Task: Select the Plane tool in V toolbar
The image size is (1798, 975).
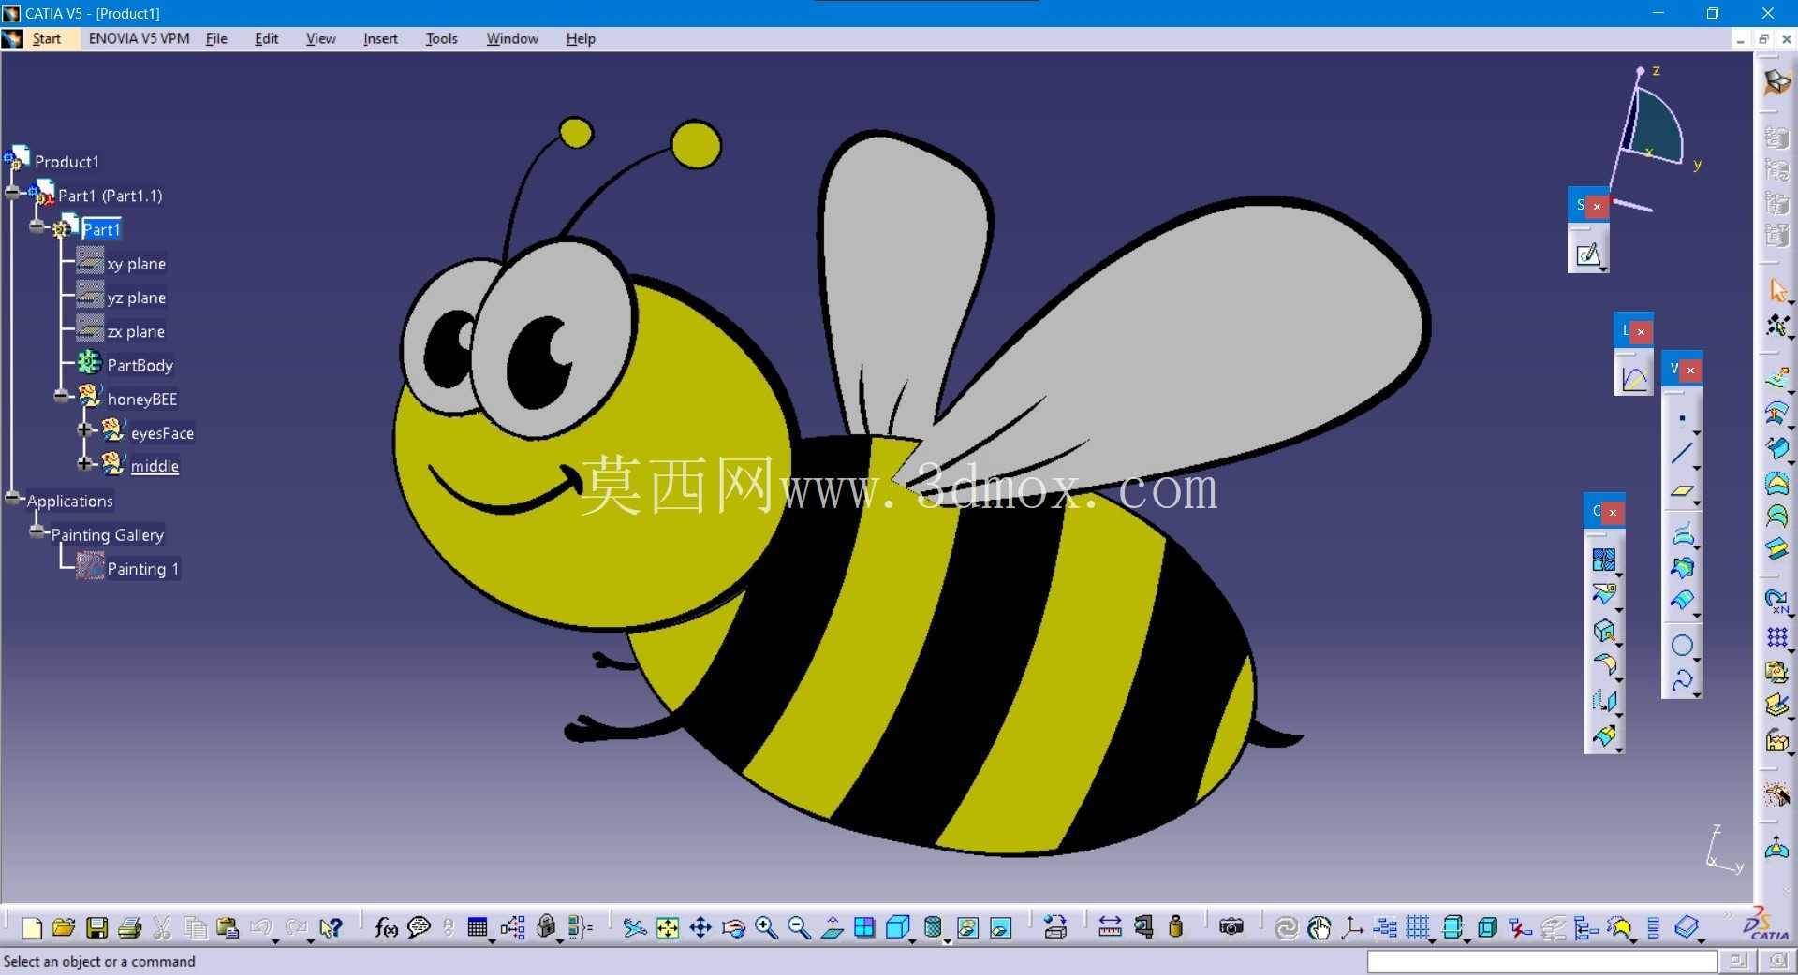Action: [x=1682, y=490]
